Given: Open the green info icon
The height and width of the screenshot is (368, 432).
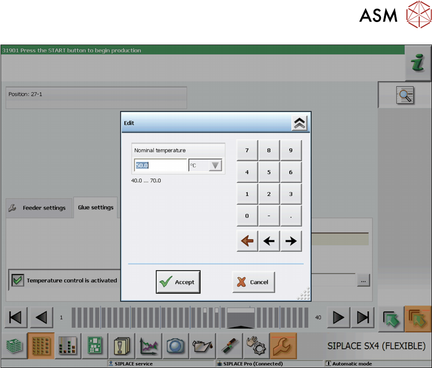Looking at the screenshot, I should pyautogui.click(x=418, y=63).
